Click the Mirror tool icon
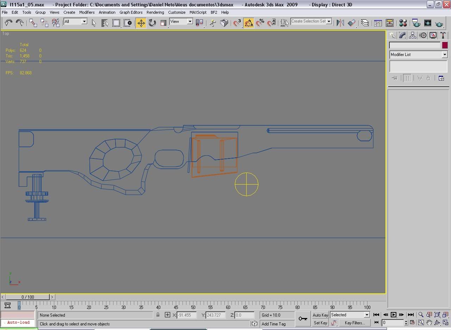This screenshot has height=330, width=451. tap(340, 23)
